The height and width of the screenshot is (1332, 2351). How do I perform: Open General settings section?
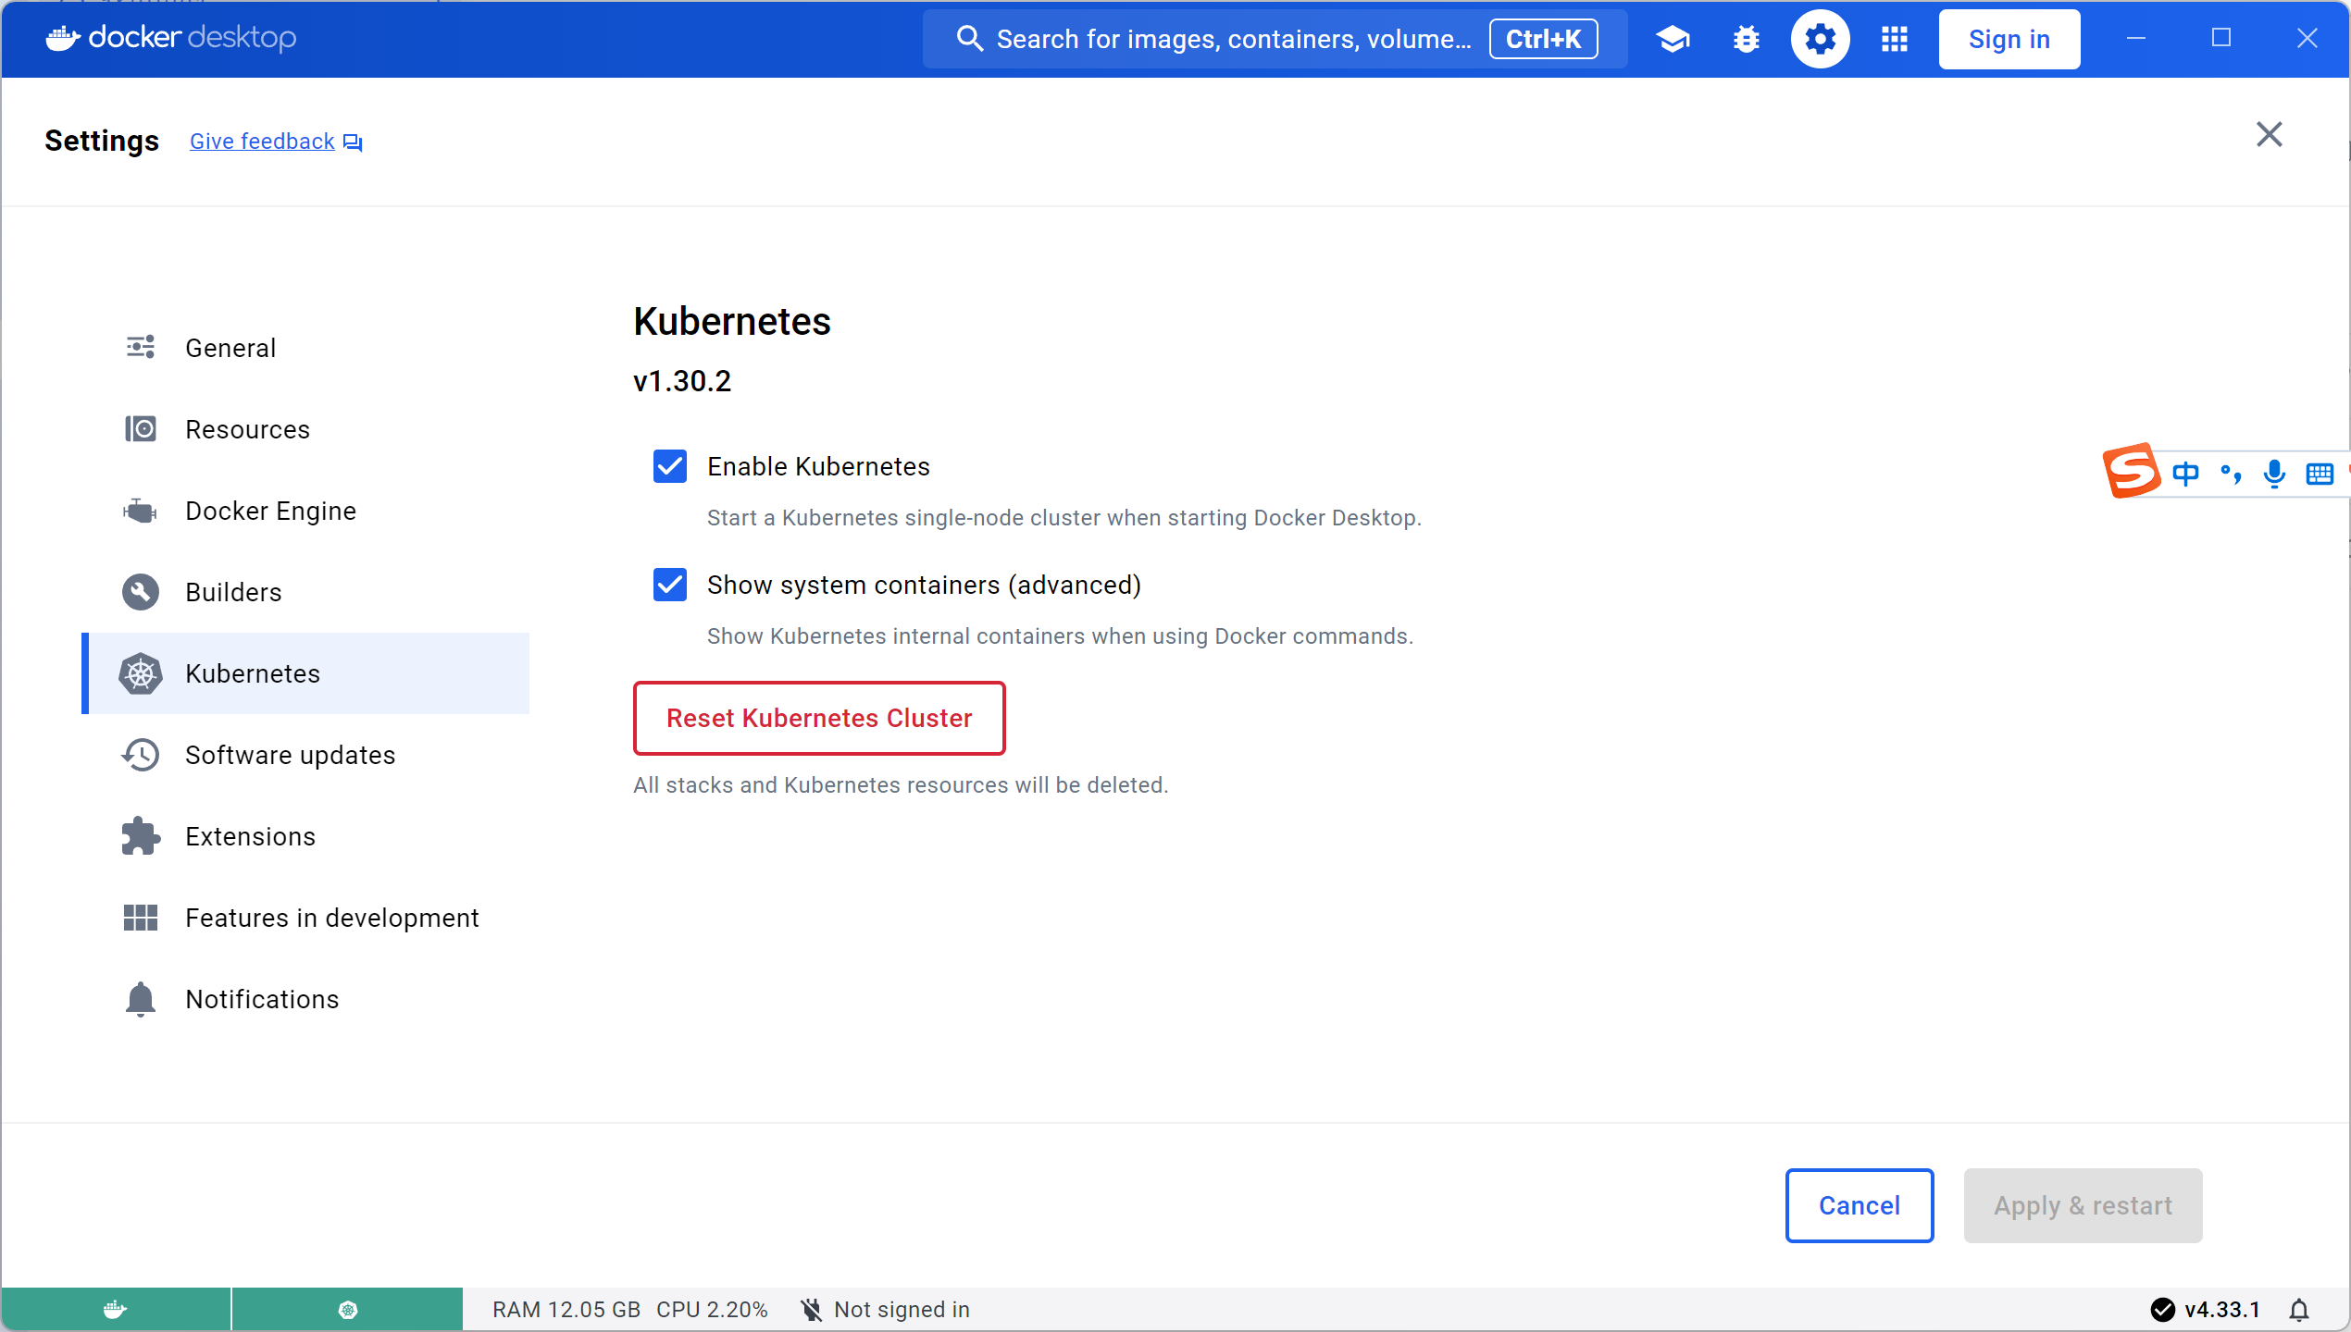[305, 348]
